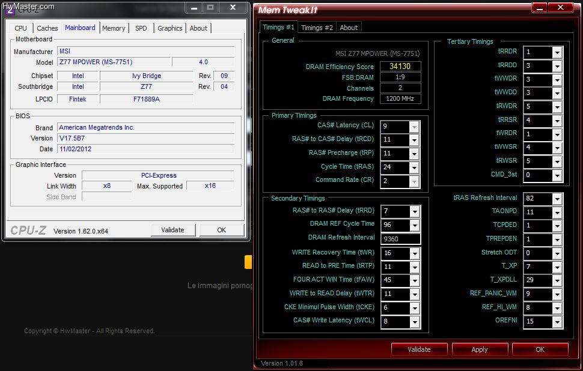Screen dimensions: 583x371
Task: Click the FSB:DRAM ratio value 1:9
Action: coord(400,77)
